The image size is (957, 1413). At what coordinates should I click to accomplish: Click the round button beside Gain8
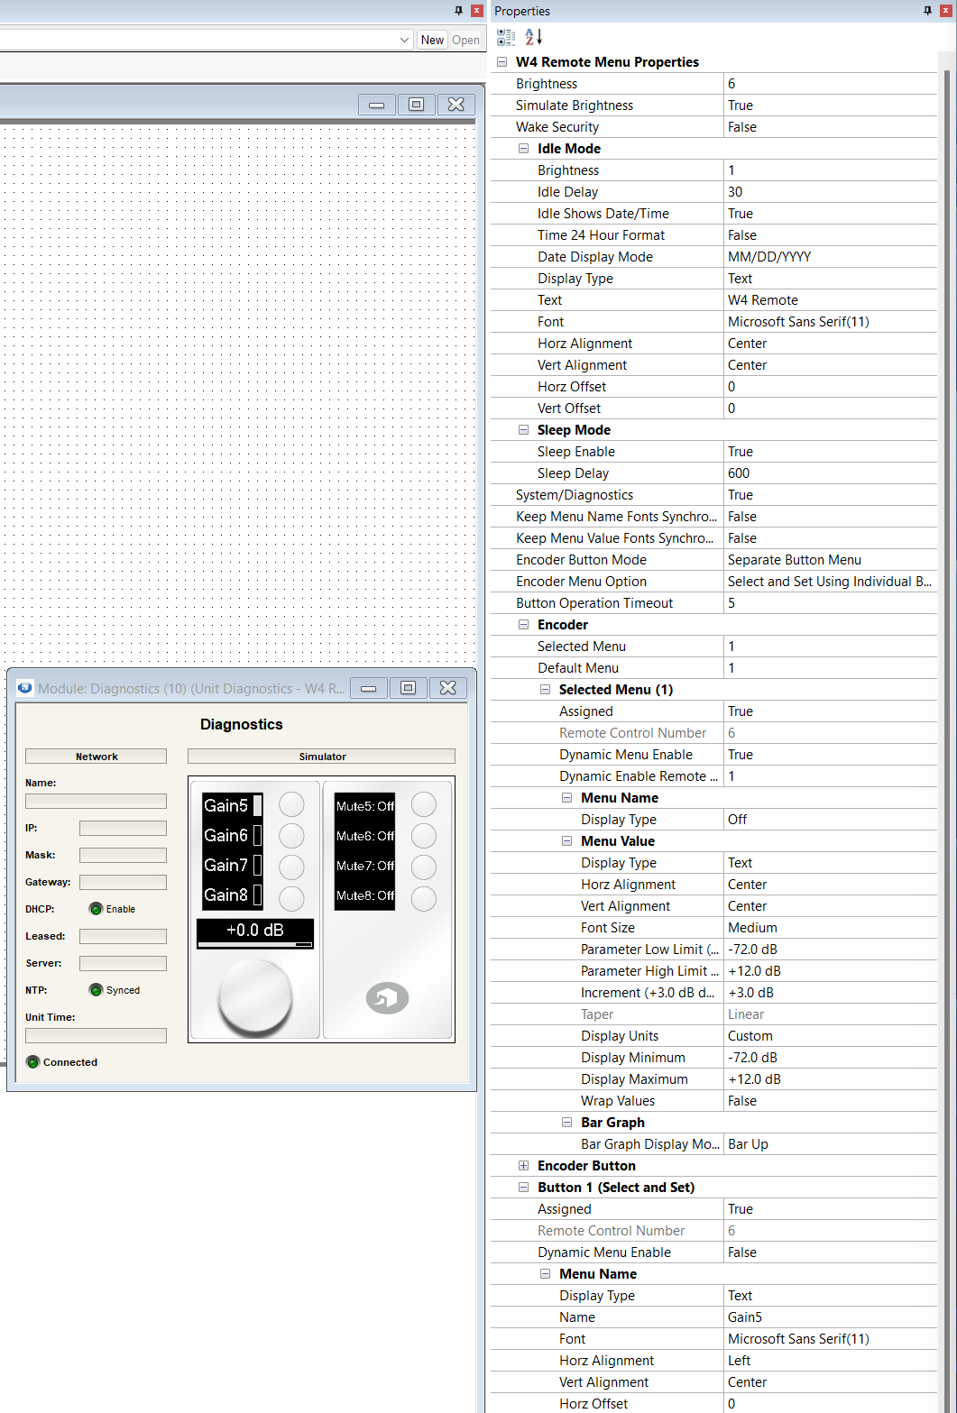pyautogui.click(x=291, y=898)
